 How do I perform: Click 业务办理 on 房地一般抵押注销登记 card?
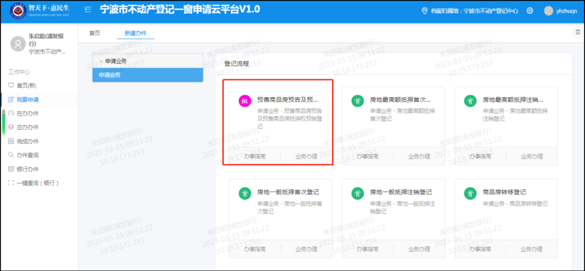point(419,249)
